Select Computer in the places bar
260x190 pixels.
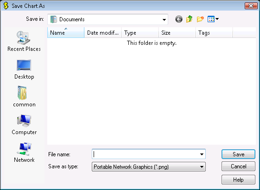pyautogui.click(x=24, y=125)
